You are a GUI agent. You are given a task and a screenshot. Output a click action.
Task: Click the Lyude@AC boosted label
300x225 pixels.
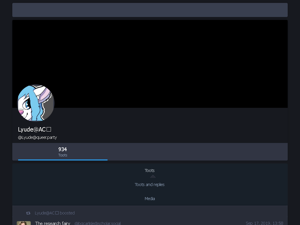pos(55,213)
